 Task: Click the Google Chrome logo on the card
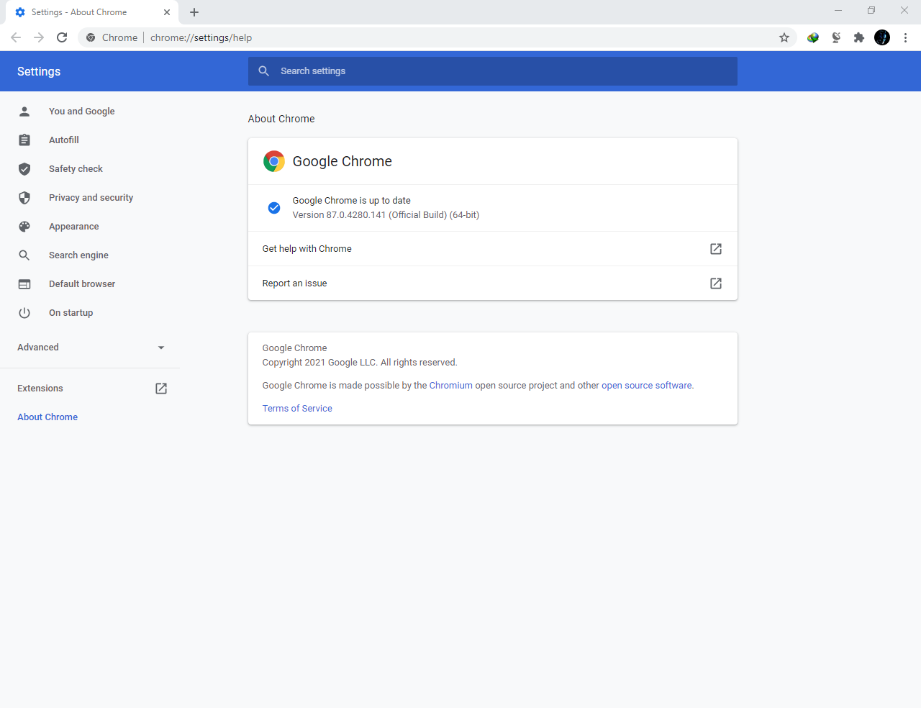[274, 161]
